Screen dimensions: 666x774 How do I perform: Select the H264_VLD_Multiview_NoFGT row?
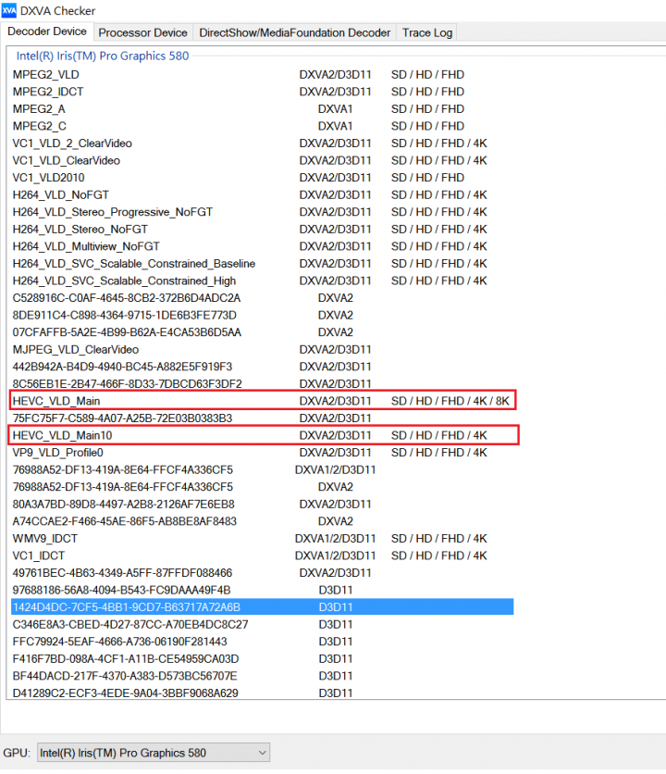(x=263, y=246)
